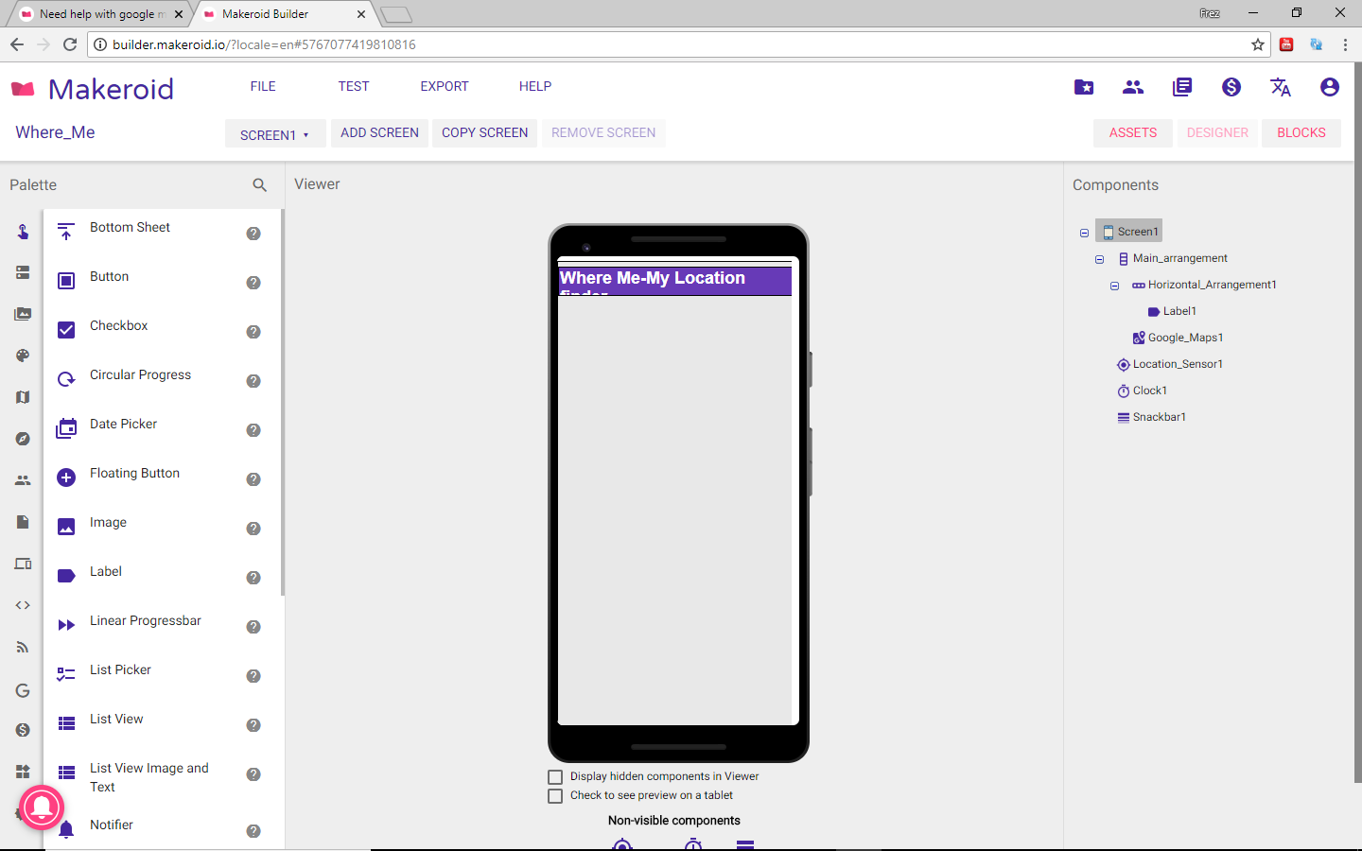Collapse the Main_arrangement tree node
This screenshot has width=1362, height=851.
tap(1099, 259)
